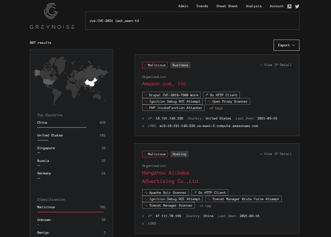Click the United States count bar
331x237 pixels.
coord(43,140)
